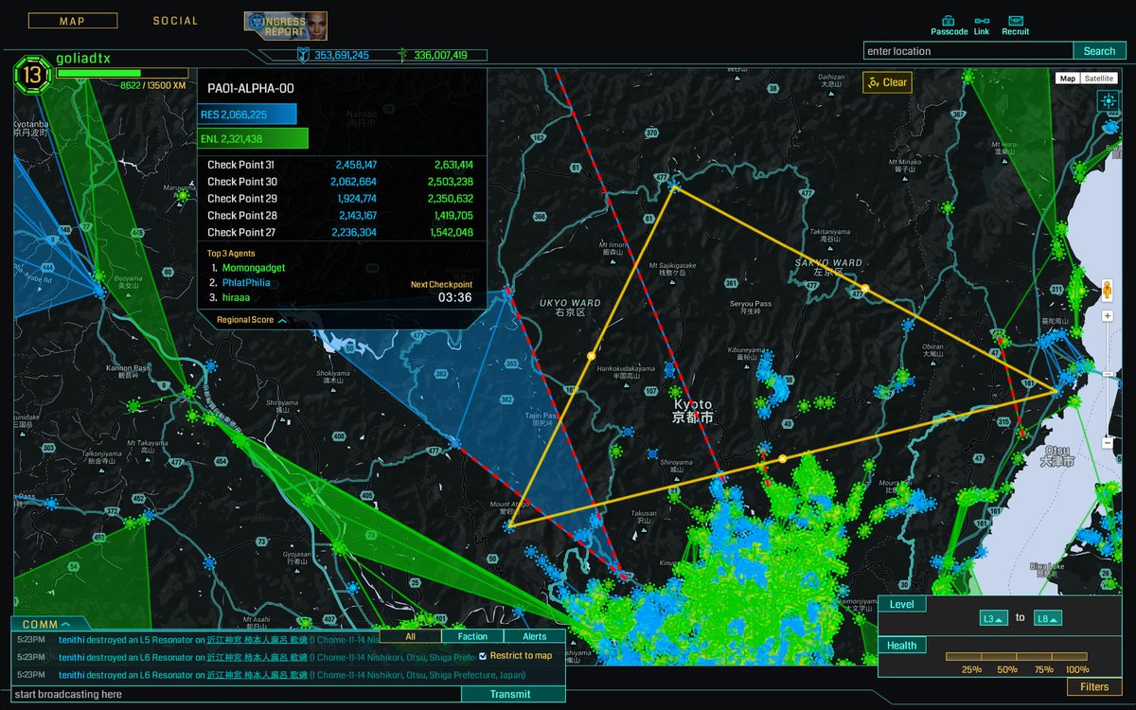
Task: Open the L3 level dropdown
Action: [993, 616]
